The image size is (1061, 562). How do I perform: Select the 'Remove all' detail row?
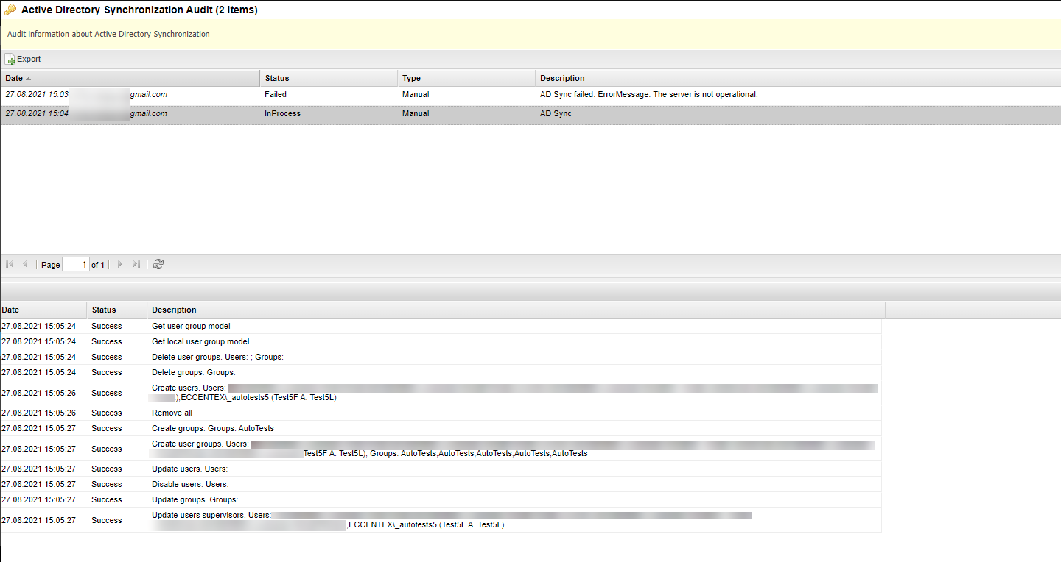click(172, 413)
